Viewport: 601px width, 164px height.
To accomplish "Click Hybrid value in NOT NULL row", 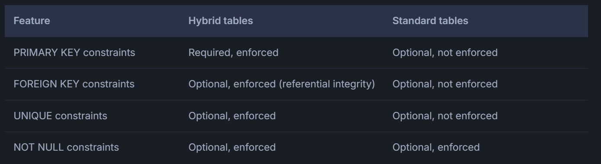I will pos(232,147).
